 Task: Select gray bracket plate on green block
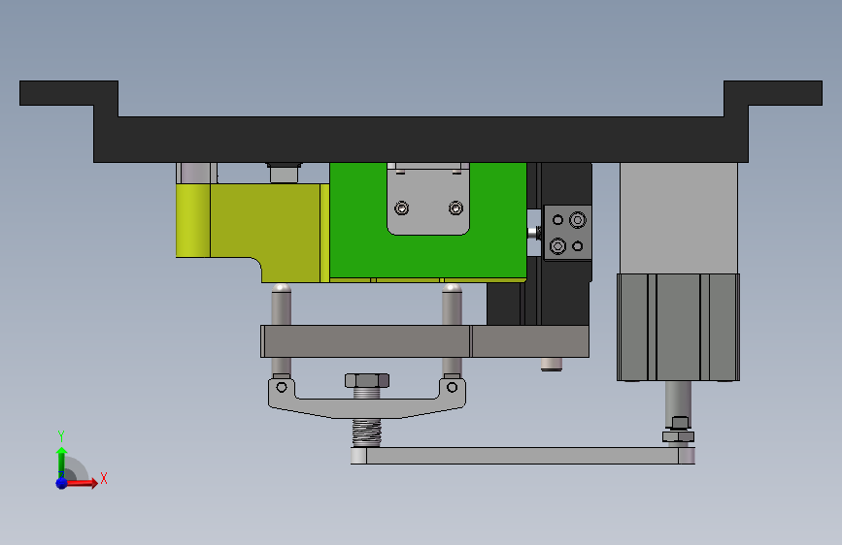(x=428, y=199)
